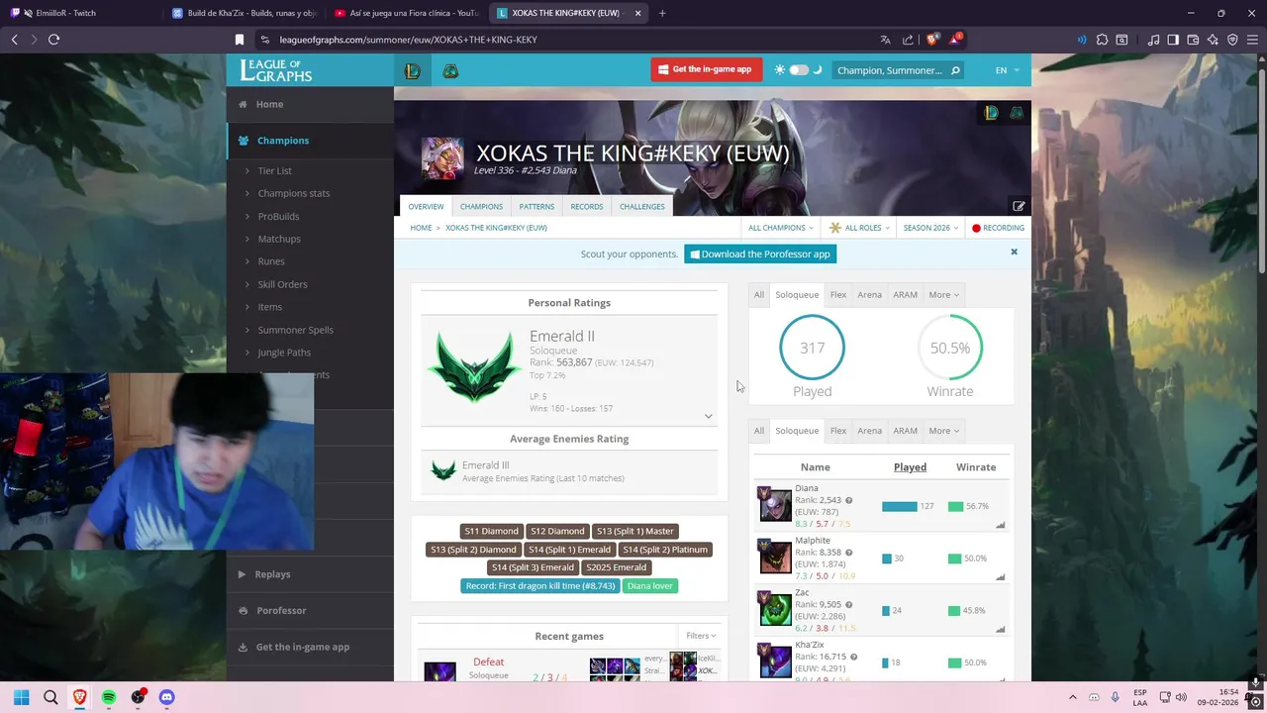Open Spotify from the Windows taskbar
This screenshot has width=1267, height=713.
[109, 697]
